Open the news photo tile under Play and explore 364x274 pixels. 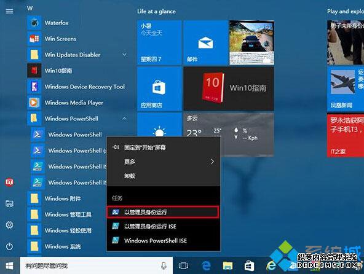pyautogui.click(x=346, y=42)
